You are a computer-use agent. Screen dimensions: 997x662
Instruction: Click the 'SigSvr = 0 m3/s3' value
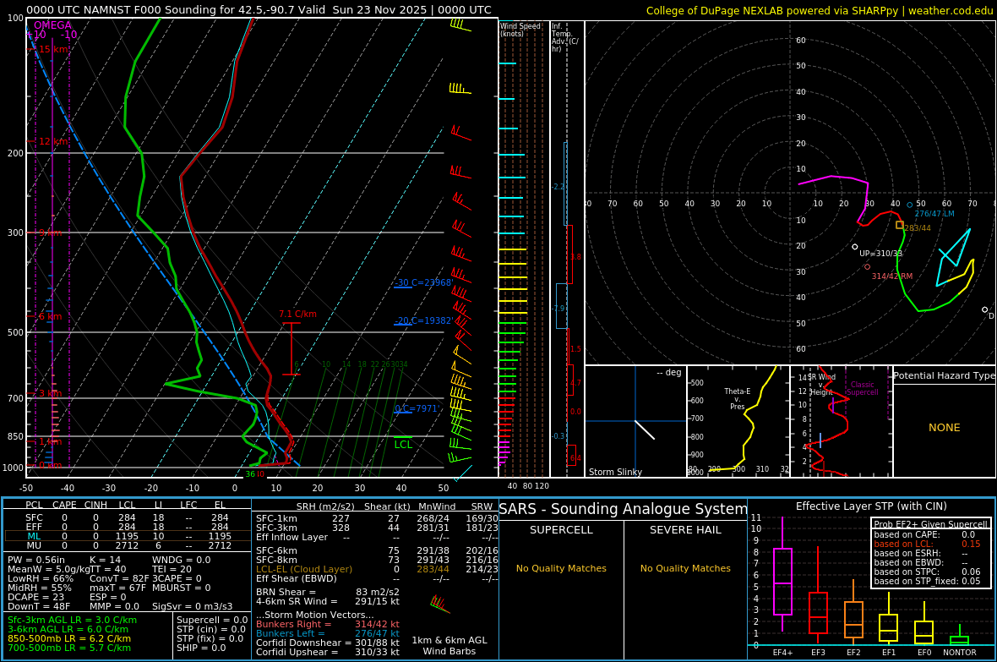tap(192, 606)
